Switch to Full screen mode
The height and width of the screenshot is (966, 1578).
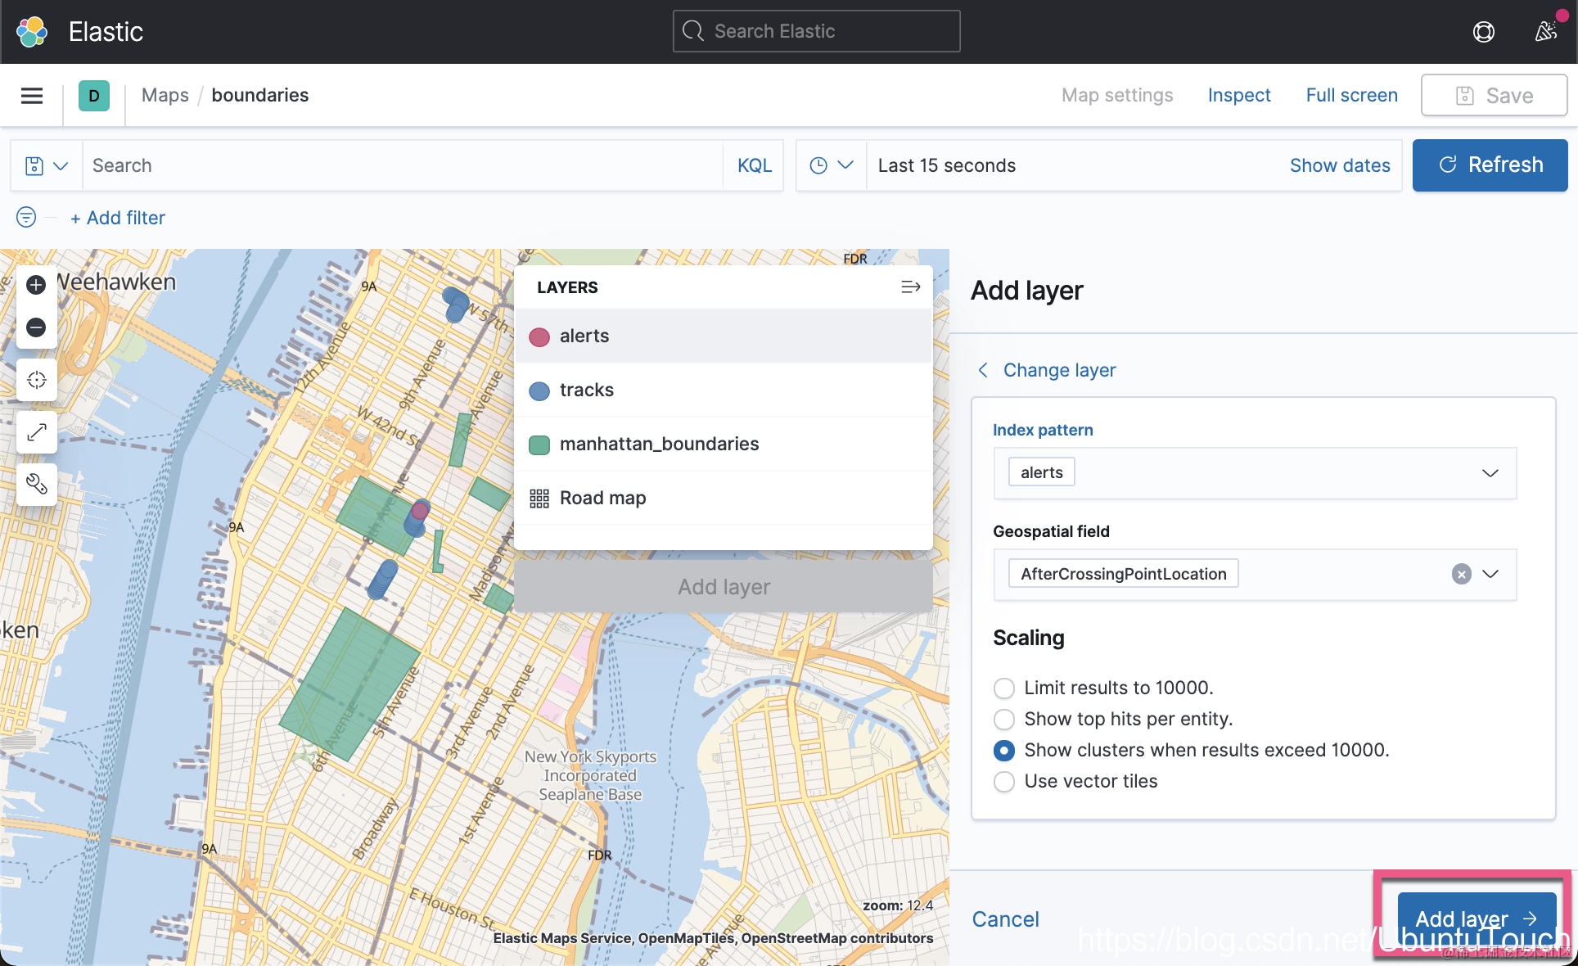click(x=1351, y=95)
